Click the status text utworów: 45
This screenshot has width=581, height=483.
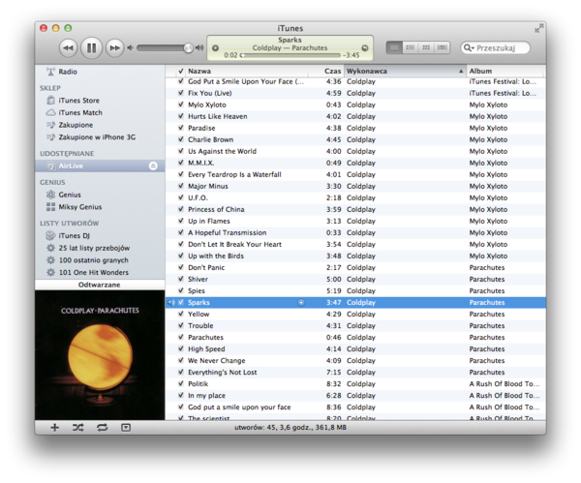290,428
